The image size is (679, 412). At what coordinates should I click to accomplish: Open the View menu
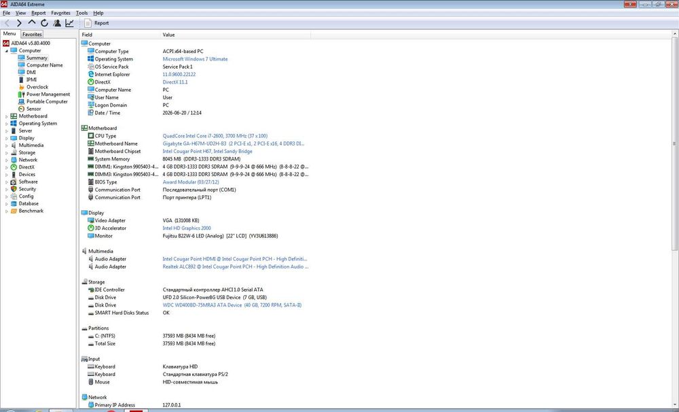(x=20, y=13)
